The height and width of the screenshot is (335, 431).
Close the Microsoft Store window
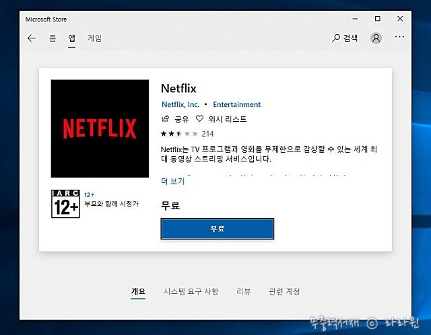point(400,19)
